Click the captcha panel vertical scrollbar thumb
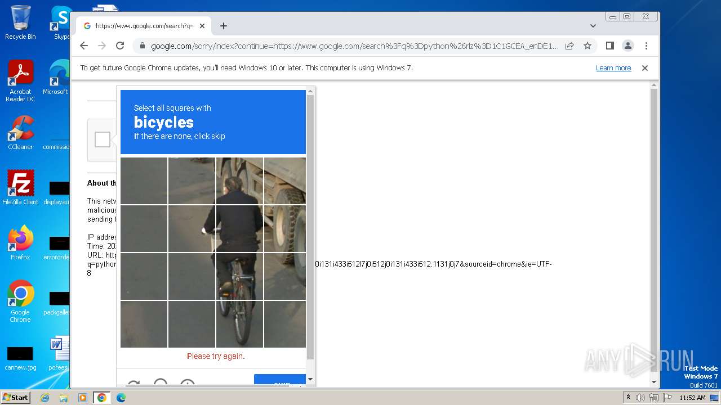Screen dimensions: 721x405 310,227
